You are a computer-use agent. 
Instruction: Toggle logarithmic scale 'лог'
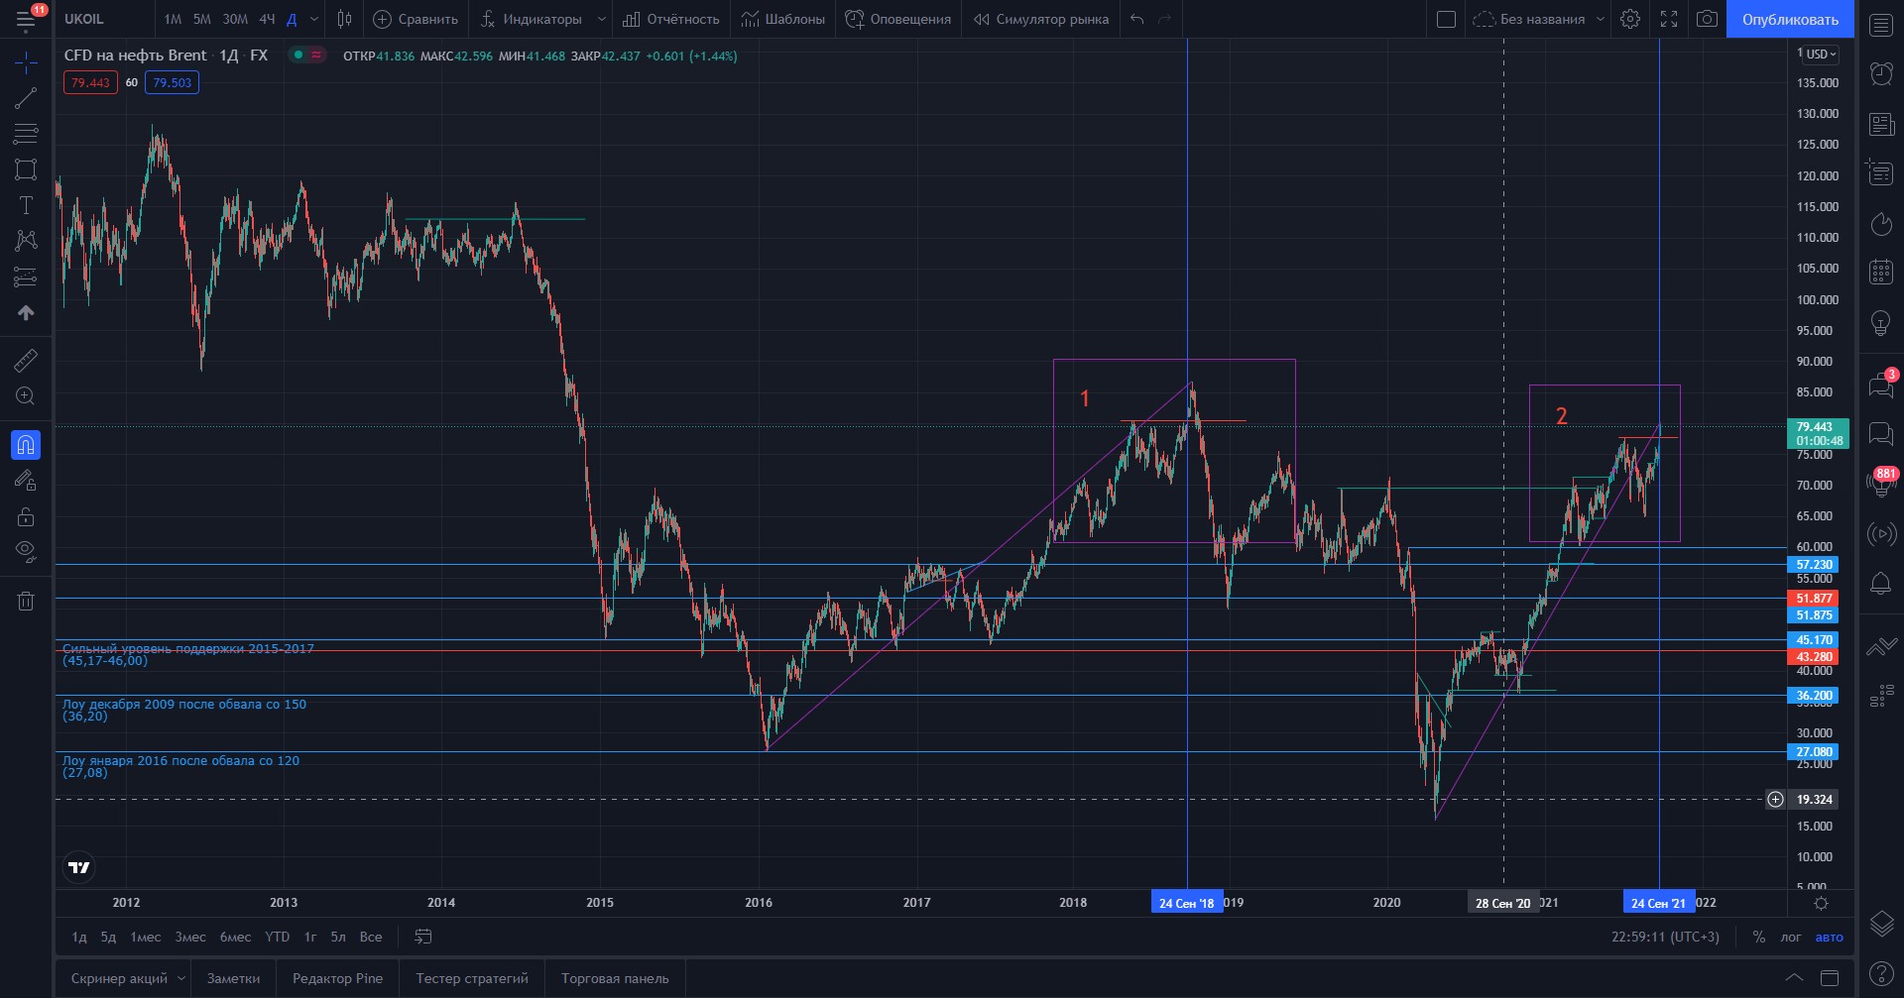[1790, 937]
